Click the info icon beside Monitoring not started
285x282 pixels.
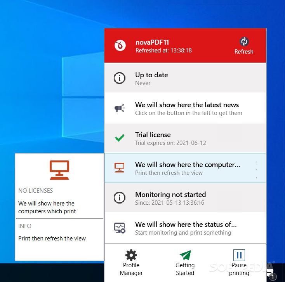click(120, 197)
